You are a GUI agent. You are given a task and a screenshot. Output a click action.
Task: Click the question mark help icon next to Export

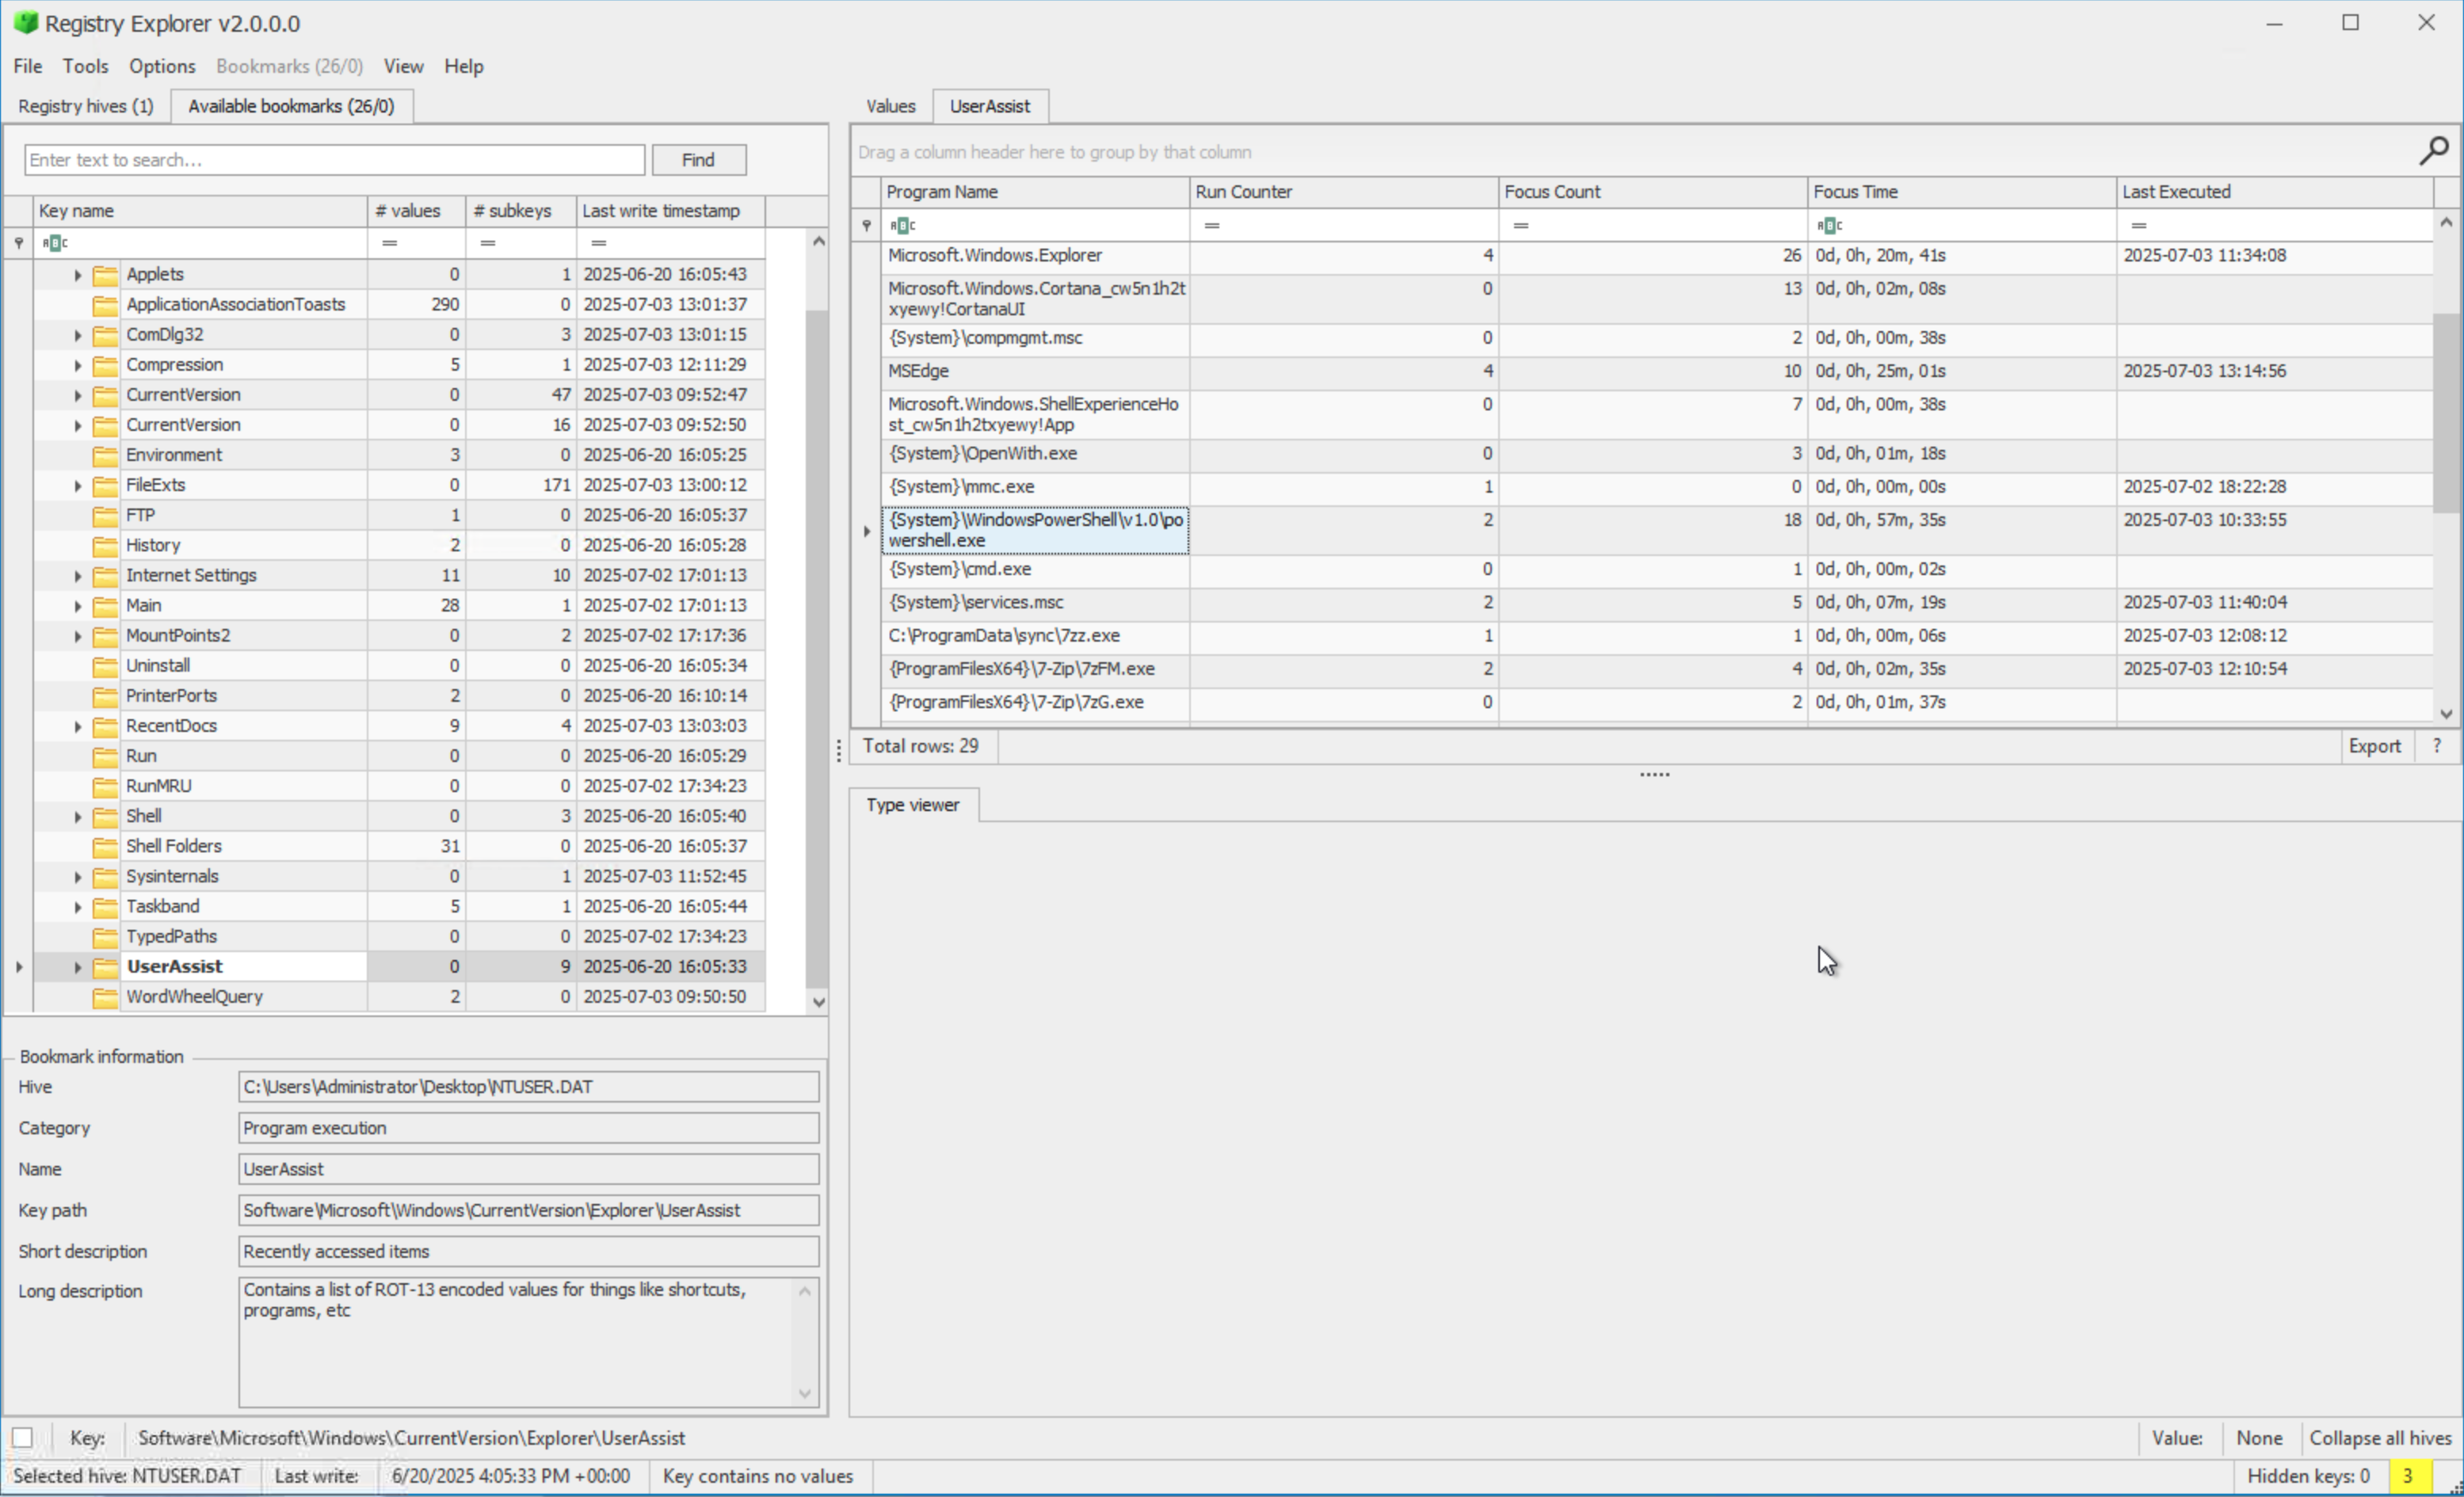point(2437,745)
